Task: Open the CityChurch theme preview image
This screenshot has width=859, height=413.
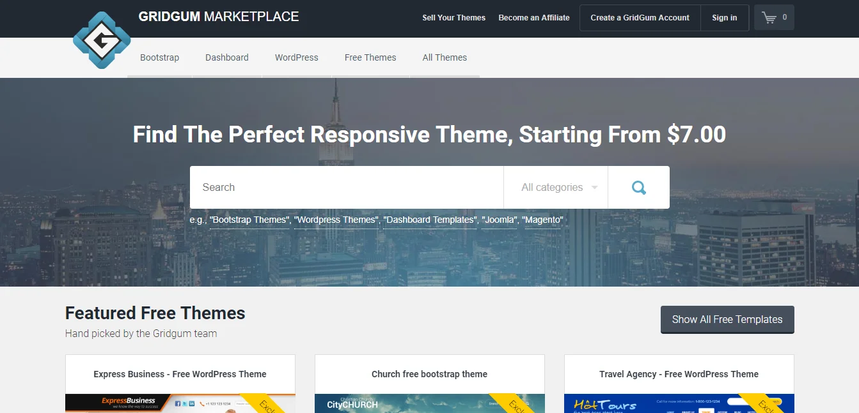Action: [x=430, y=403]
